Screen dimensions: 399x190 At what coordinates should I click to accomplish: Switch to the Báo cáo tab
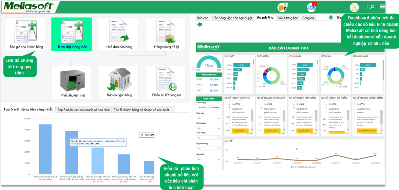(x=203, y=18)
